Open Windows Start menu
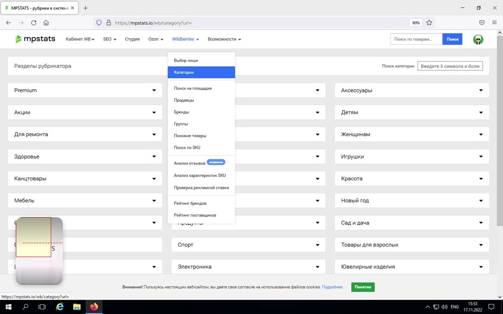 [x=8, y=307]
